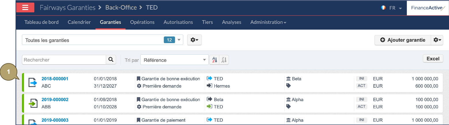
Task: Expand the Administration menu
Action: 268,22
